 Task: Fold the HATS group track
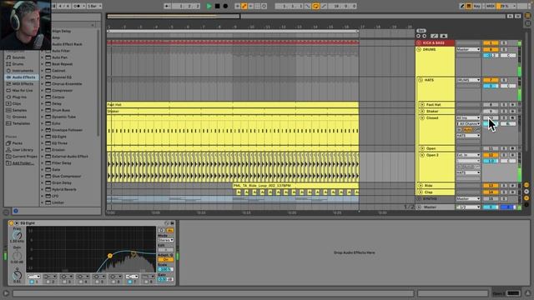click(421, 80)
